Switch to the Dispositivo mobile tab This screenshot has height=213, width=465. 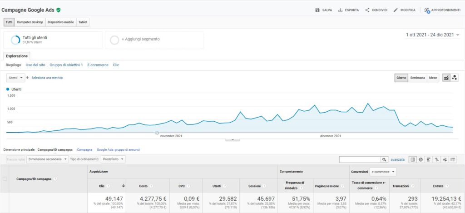pos(60,22)
